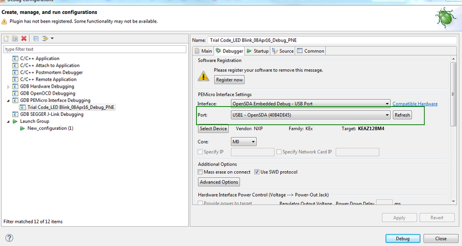Open the Interface dropdown
Screen dimensions: 462x246
tap(311, 104)
